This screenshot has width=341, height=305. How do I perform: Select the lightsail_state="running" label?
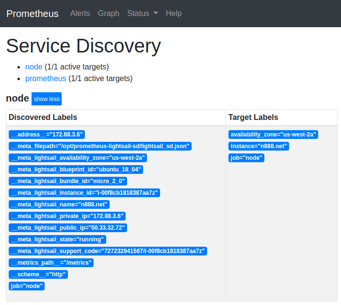(57, 239)
